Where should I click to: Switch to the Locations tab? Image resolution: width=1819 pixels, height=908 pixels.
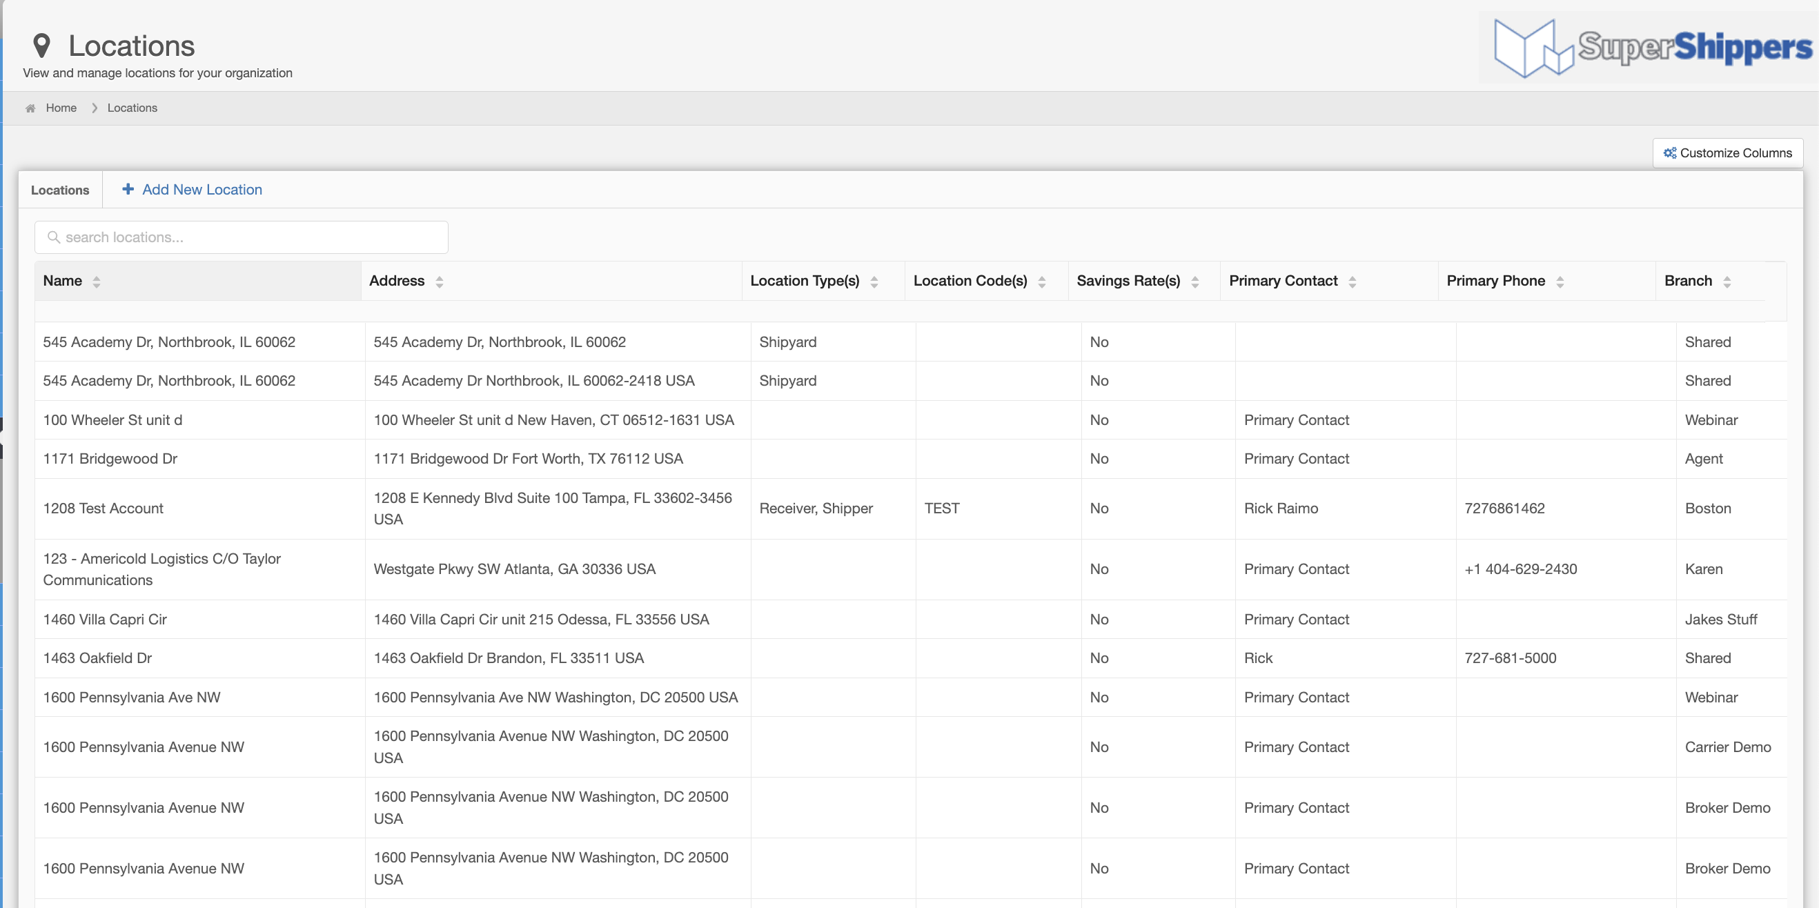(x=60, y=190)
